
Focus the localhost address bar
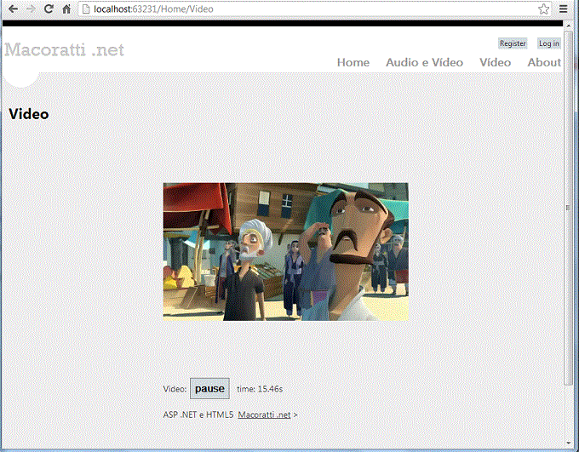click(314, 9)
